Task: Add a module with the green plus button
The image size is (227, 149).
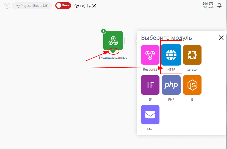Action: [x=113, y=50]
